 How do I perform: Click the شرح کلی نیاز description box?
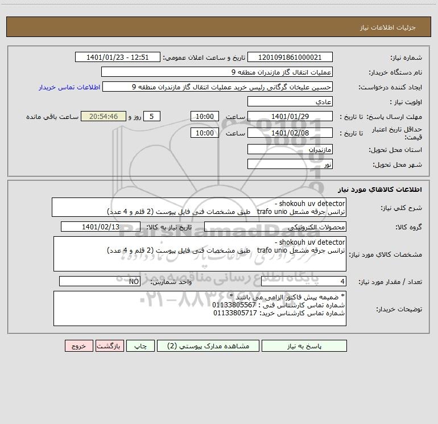199,207
